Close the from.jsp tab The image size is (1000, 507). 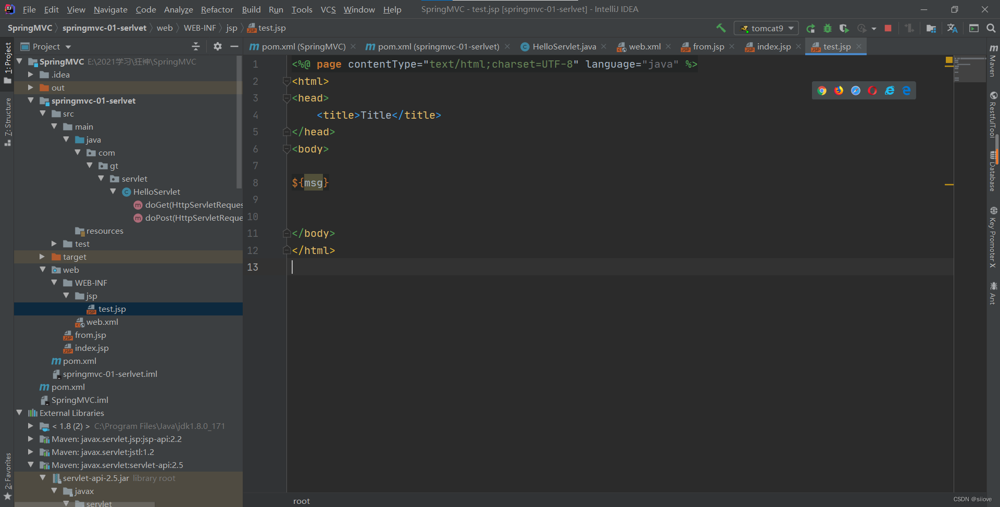[732, 47]
